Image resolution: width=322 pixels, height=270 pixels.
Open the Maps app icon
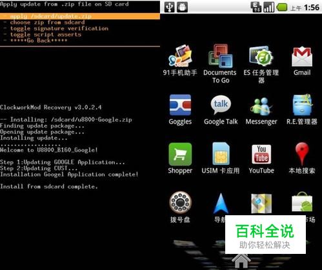point(261,204)
